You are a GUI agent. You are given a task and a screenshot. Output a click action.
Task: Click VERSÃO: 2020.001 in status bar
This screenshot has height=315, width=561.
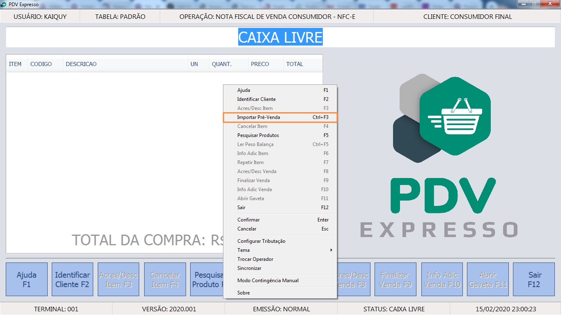pyautogui.click(x=169, y=309)
